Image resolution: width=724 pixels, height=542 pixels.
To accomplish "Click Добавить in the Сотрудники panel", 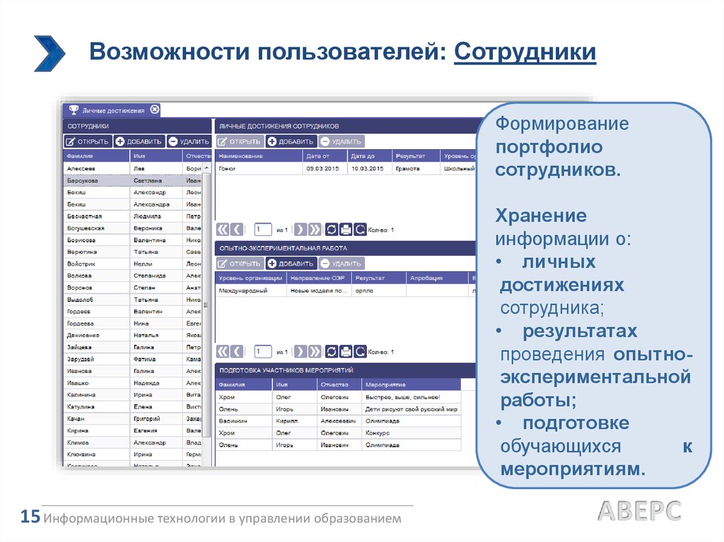I will tap(139, 141).
